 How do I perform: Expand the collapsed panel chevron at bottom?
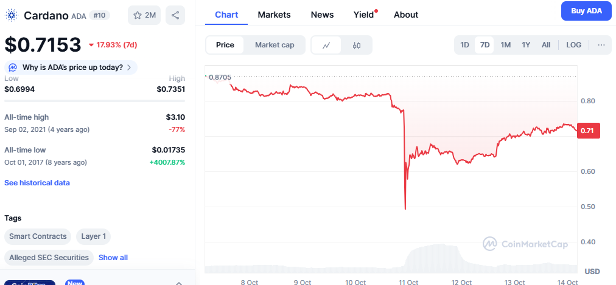click(179, 283)
